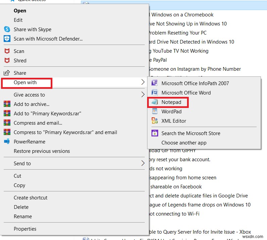Click the McAfee icon next to Shred
This screenshot has width=267, height=240.
[7, 61]
